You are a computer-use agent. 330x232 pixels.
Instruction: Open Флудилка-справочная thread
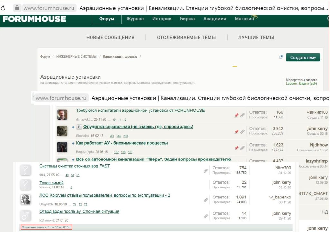(x=138, y=127)
